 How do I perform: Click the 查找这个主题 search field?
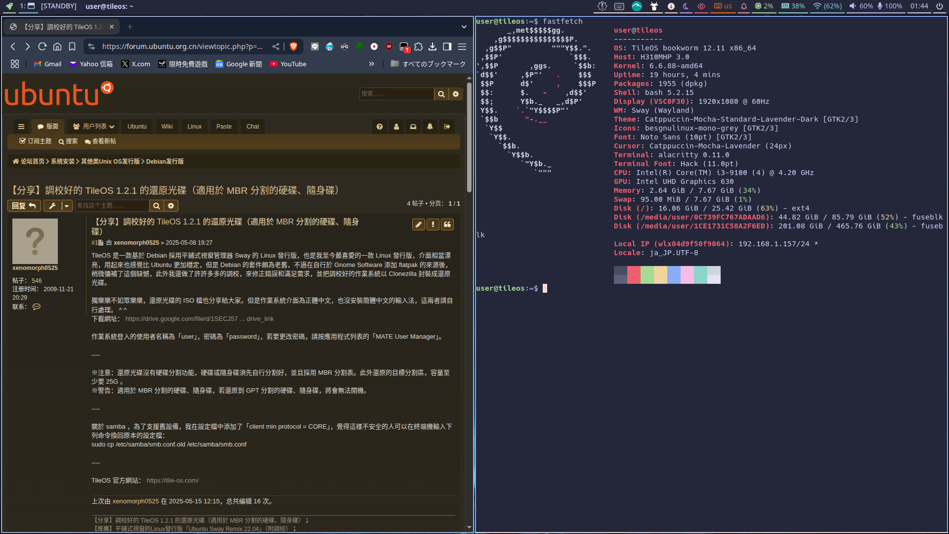[112, 206]
